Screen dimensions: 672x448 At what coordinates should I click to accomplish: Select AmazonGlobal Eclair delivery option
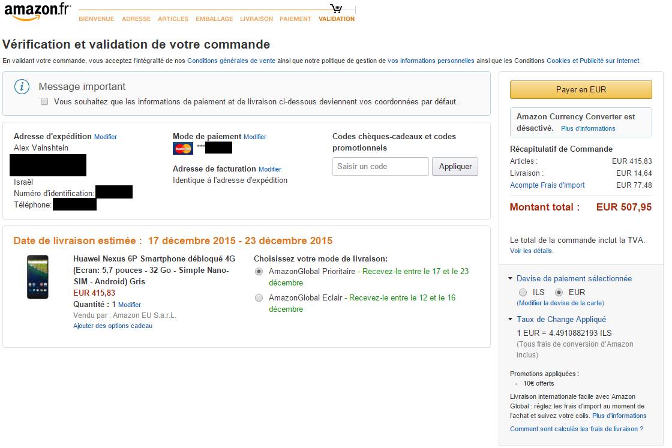pos(259,298)
